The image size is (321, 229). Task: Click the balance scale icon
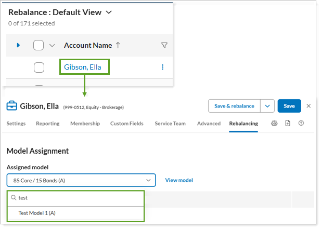[x=274, y=124]
